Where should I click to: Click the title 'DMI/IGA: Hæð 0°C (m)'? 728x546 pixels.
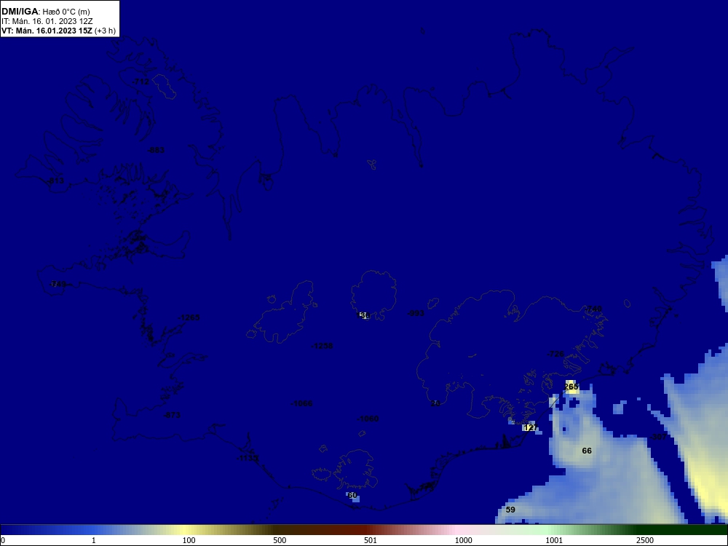click(46, 12)
